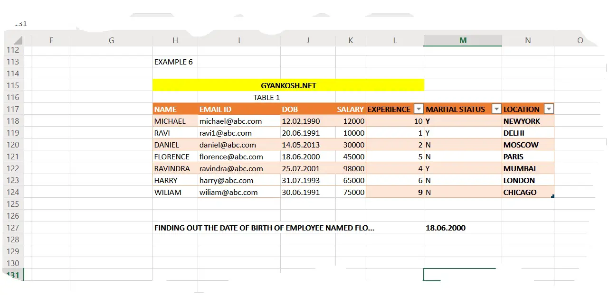The image size is (609, 295).
Task: Click the 18.06.2000 DOB cell in Florence's row
Action: pyautogui.click(x=308, y=157)
